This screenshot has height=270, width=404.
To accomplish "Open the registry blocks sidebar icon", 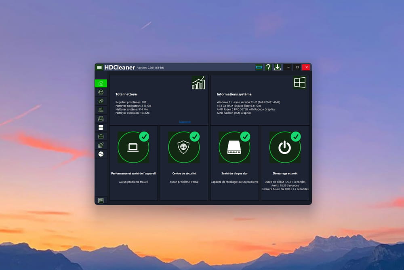I will [101, 110].
